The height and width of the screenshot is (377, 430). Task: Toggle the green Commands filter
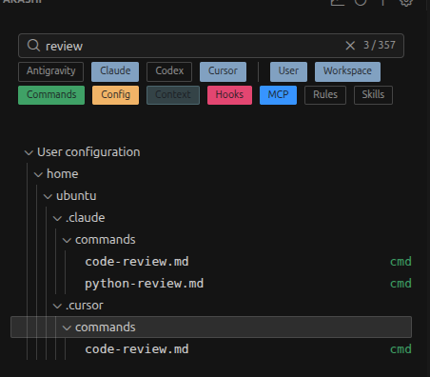(x=51, y=95)
